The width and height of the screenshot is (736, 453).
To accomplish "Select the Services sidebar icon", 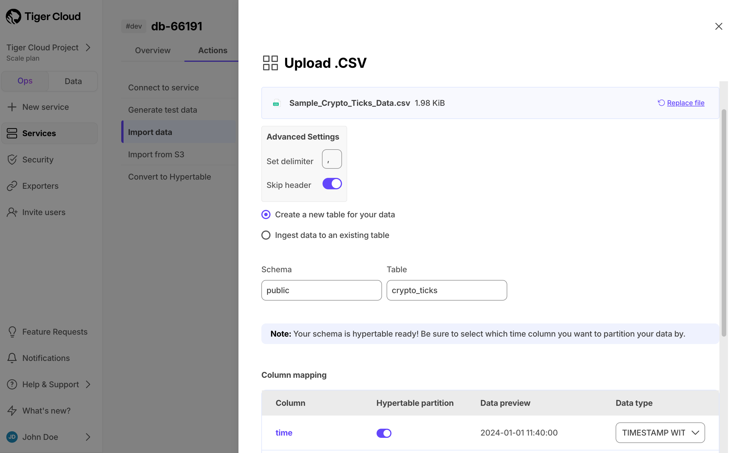I will click(x=12, y=133).
